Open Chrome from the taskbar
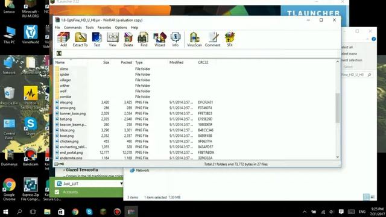This screenshot has width=386, height=217. pos(75,212)
